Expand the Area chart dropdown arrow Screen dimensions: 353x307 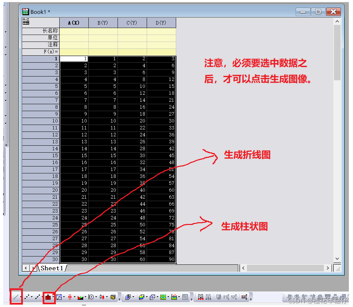[x=85, y=297]
